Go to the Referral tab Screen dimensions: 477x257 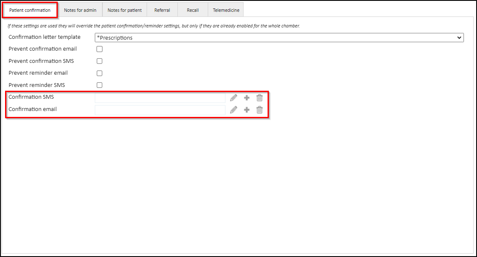[162, 10]
